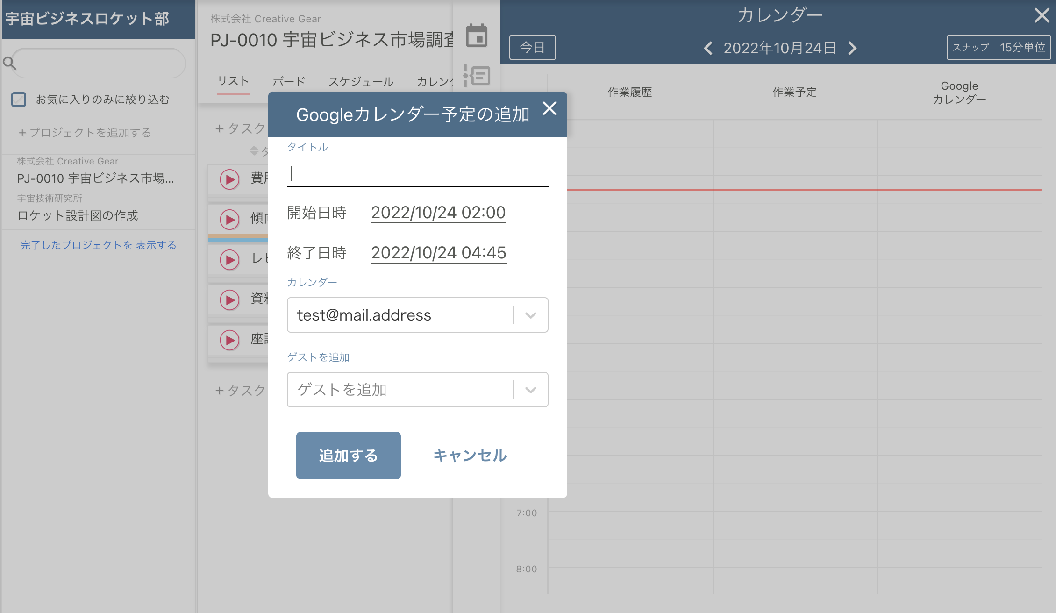Screen dimensions: 1056x613
Task: Open the ゲストを追加 guest dropdown
Action: point(530,390)
